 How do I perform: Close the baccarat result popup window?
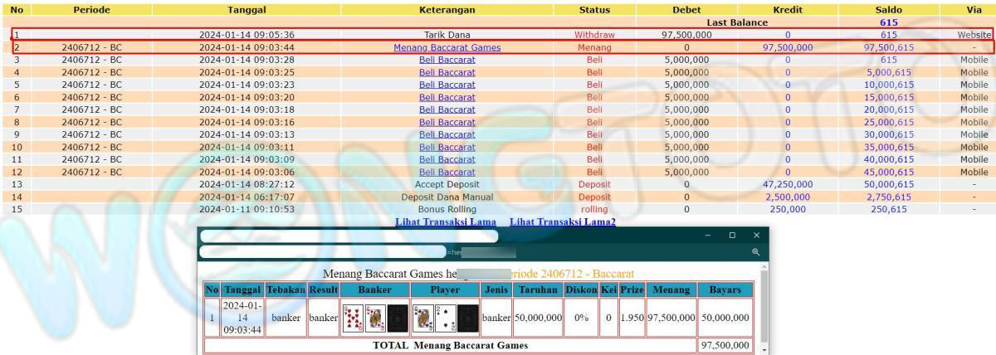pos(756,236)
